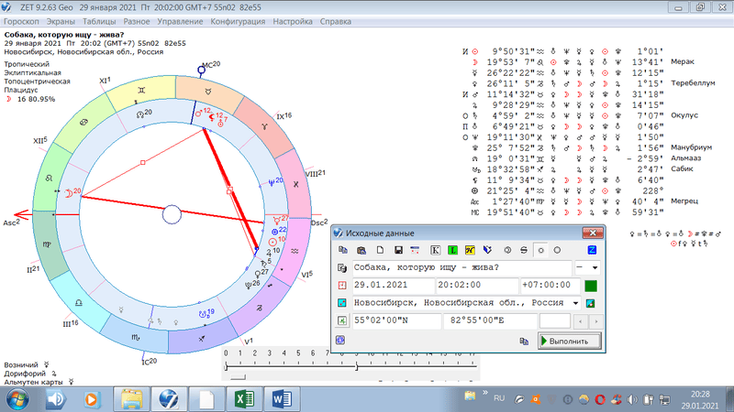This screenshot has width=734, height=412.
Task: Open the Конфигурация menu
Action: 238,20
